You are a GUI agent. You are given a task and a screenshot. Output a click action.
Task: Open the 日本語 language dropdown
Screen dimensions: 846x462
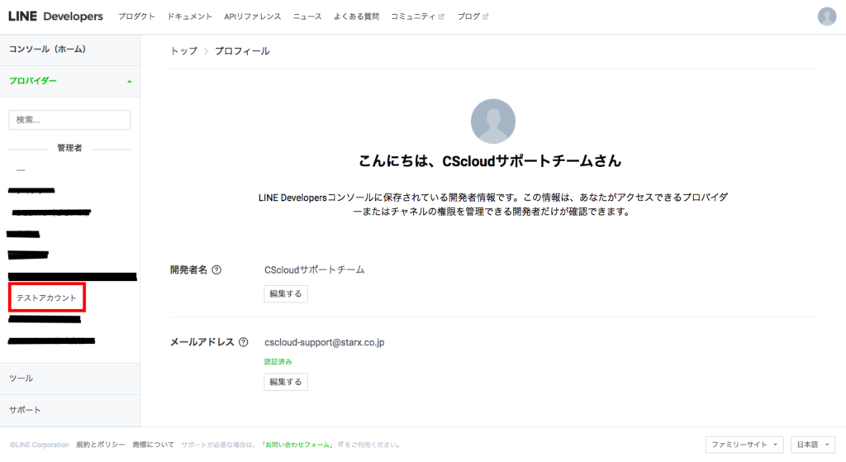(813, 445)
